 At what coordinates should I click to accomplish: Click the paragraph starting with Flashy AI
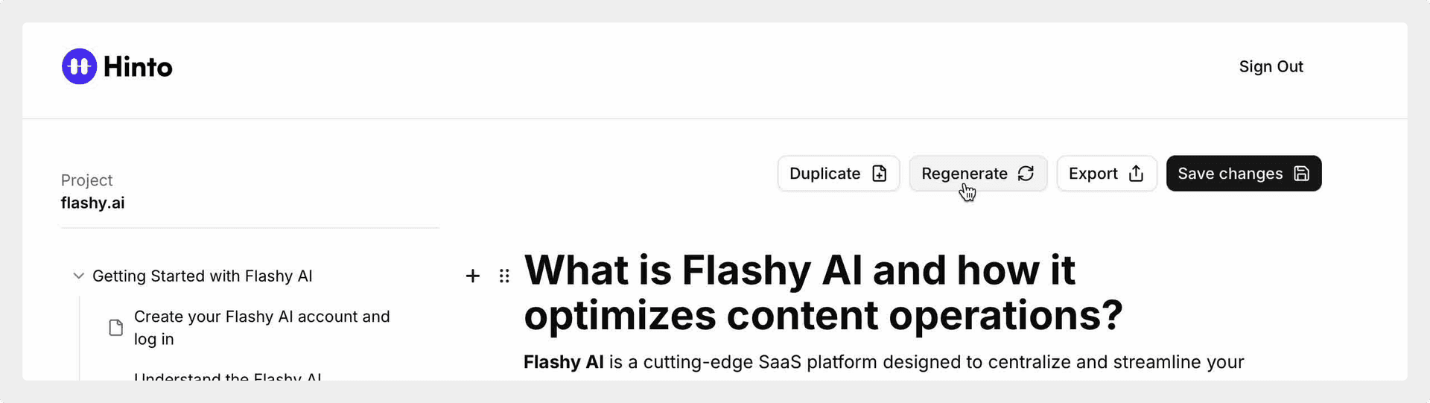(883, 362)
